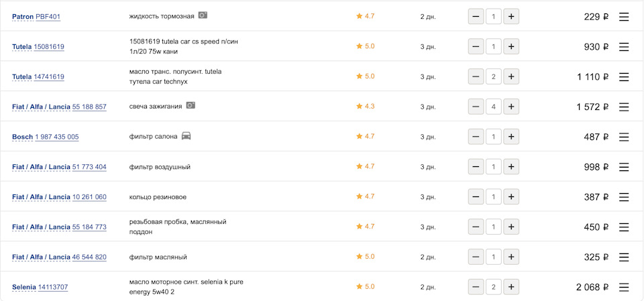Decrease quantity of Tutela 14741619
Image resolution: width=644 pixels, height=301 pixels.
coord(476,77)
